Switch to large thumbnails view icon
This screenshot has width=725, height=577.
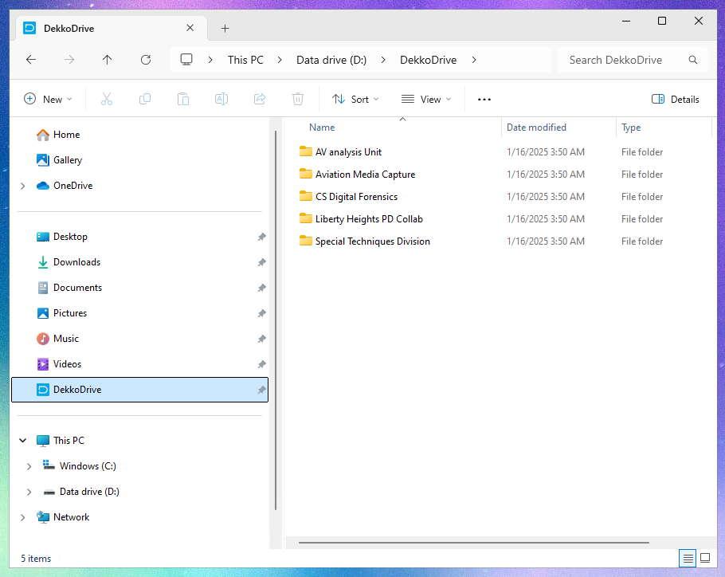705,558
